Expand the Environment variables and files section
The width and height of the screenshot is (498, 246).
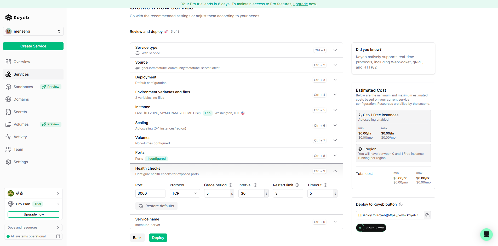pyautogui.click(x=335, y=95)
